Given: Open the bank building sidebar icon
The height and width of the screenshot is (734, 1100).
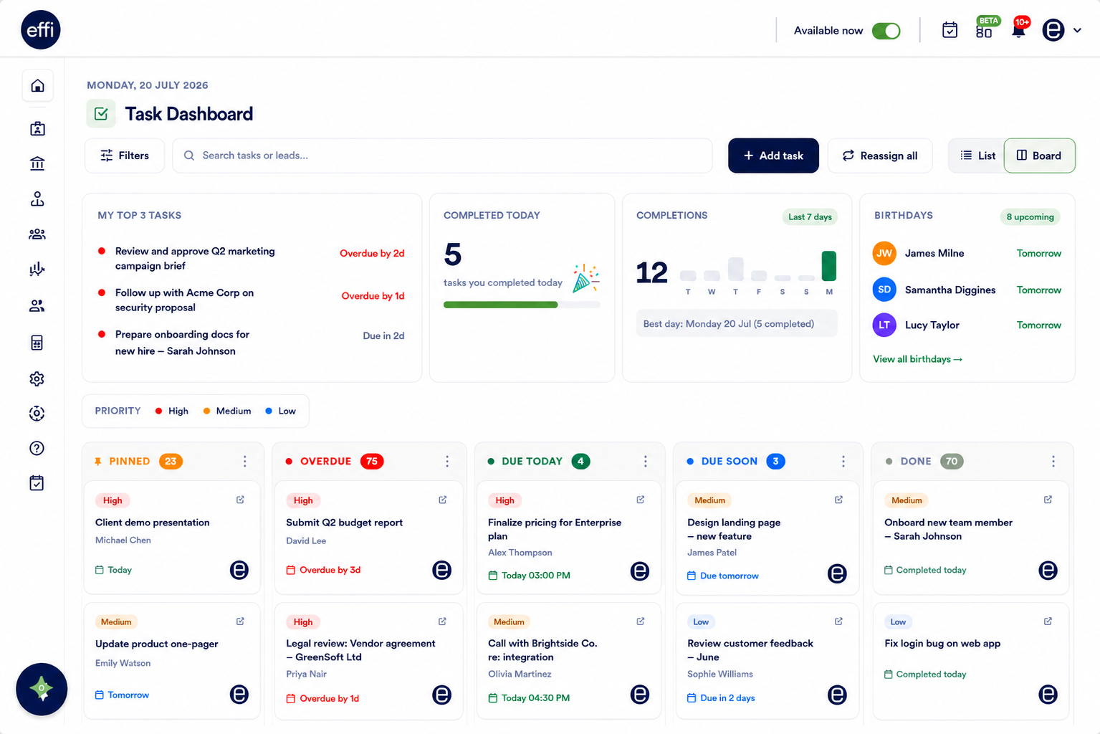Looking at the screenshot, I should pos(37,163).
